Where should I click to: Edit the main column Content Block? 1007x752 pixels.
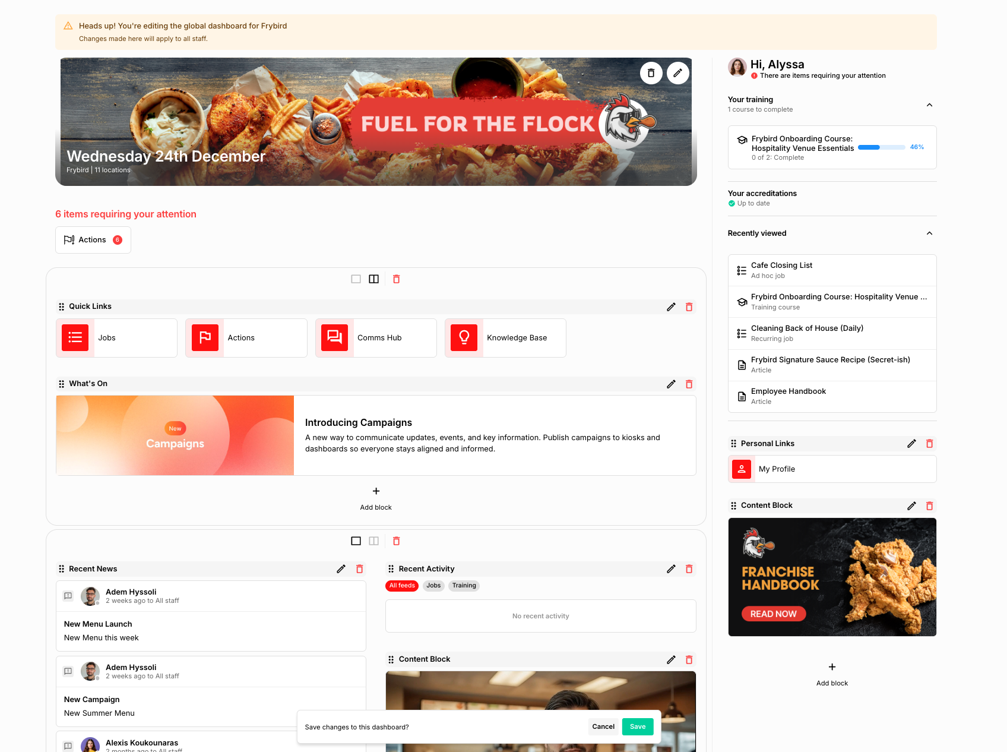671,660
